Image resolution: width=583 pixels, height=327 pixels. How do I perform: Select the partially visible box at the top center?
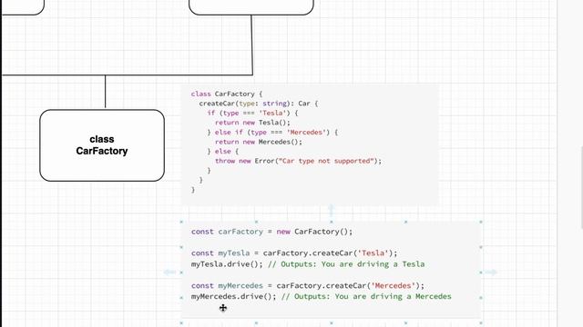tap(251, 7)
